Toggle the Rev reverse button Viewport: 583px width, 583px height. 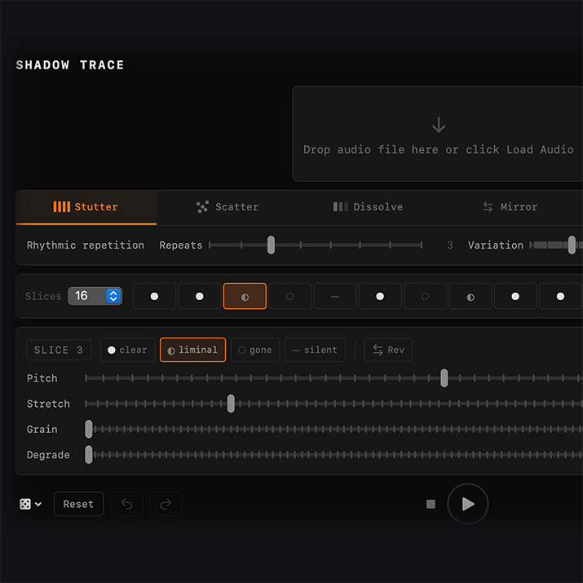(x=388, y=350)
